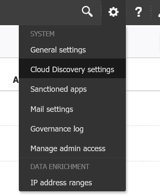Open Sanctioned apps
The image size is (160, 196).
(x=72, y=89)
